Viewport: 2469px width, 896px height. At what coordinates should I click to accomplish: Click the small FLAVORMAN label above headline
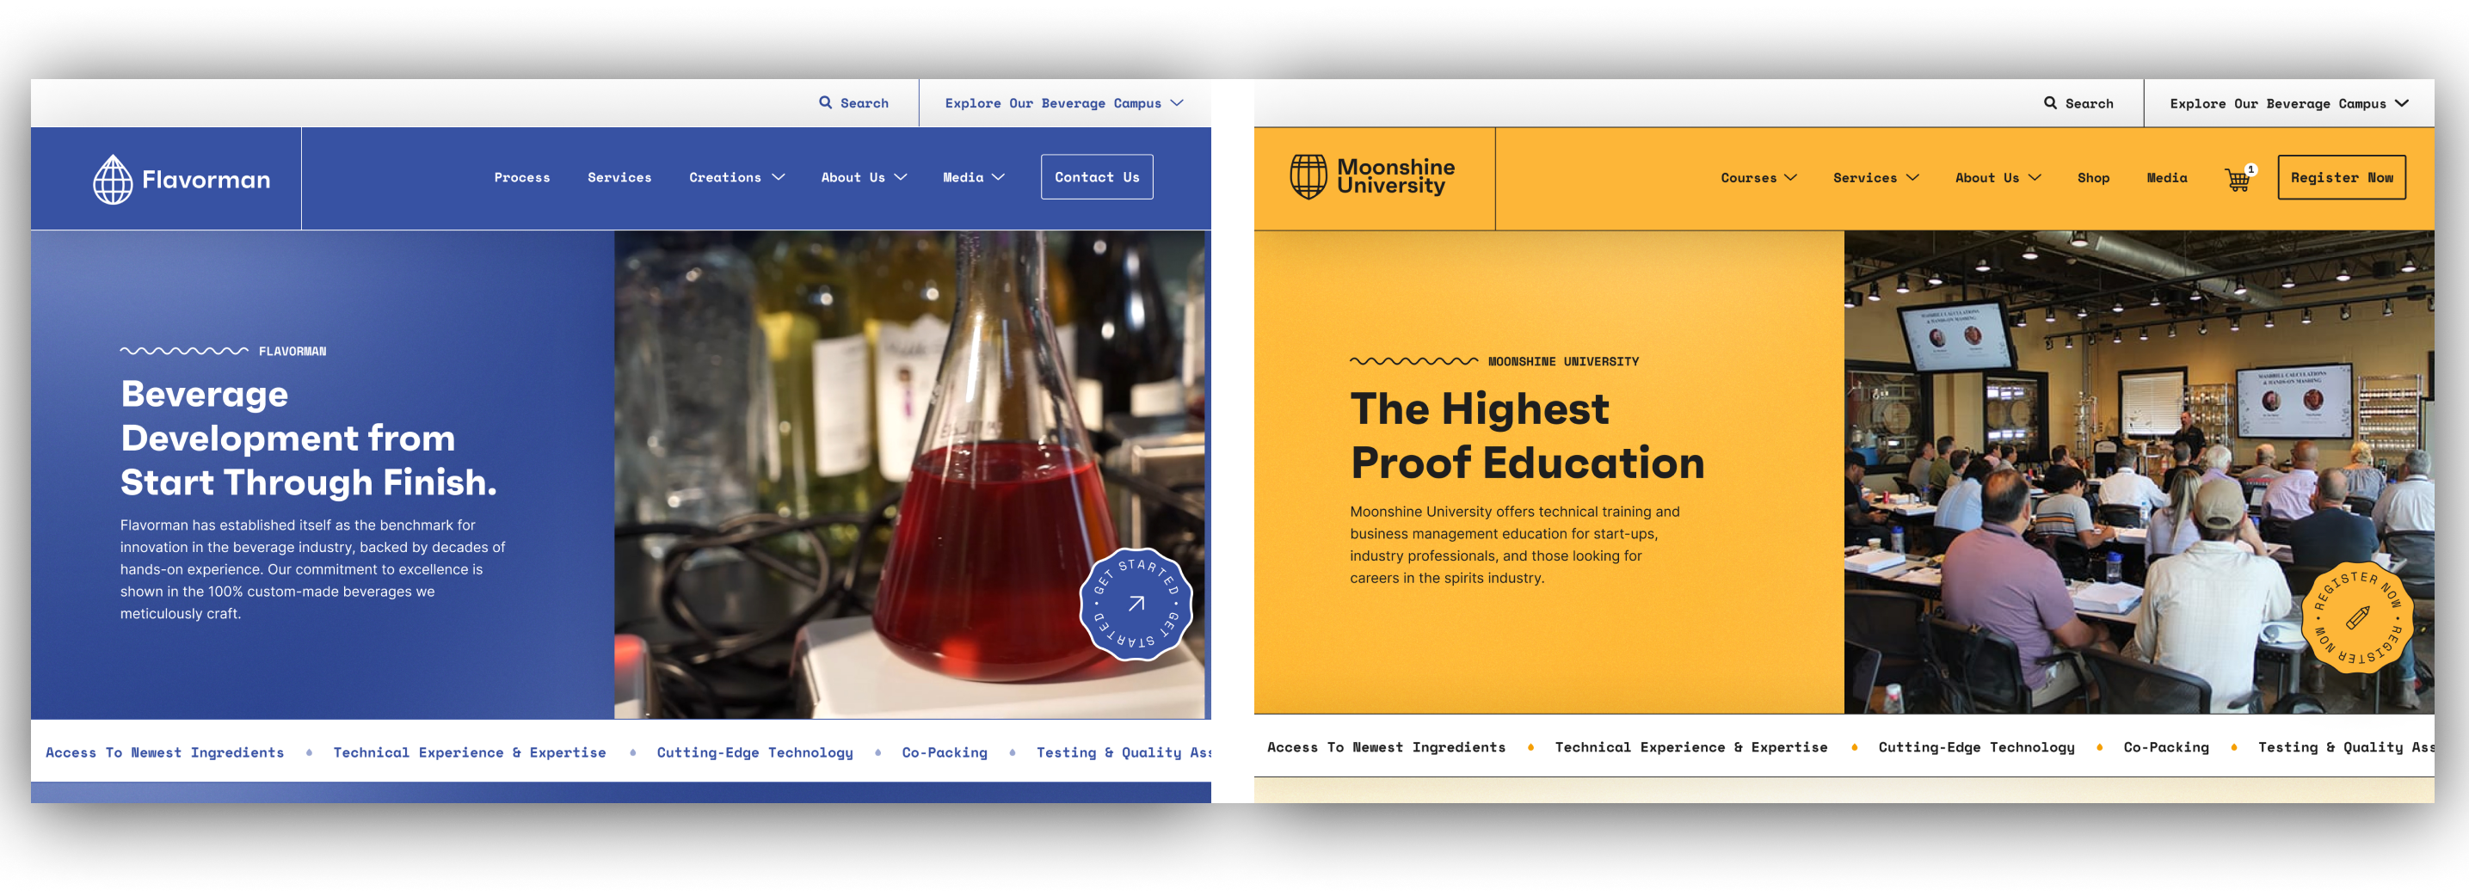tap(292, 352)
